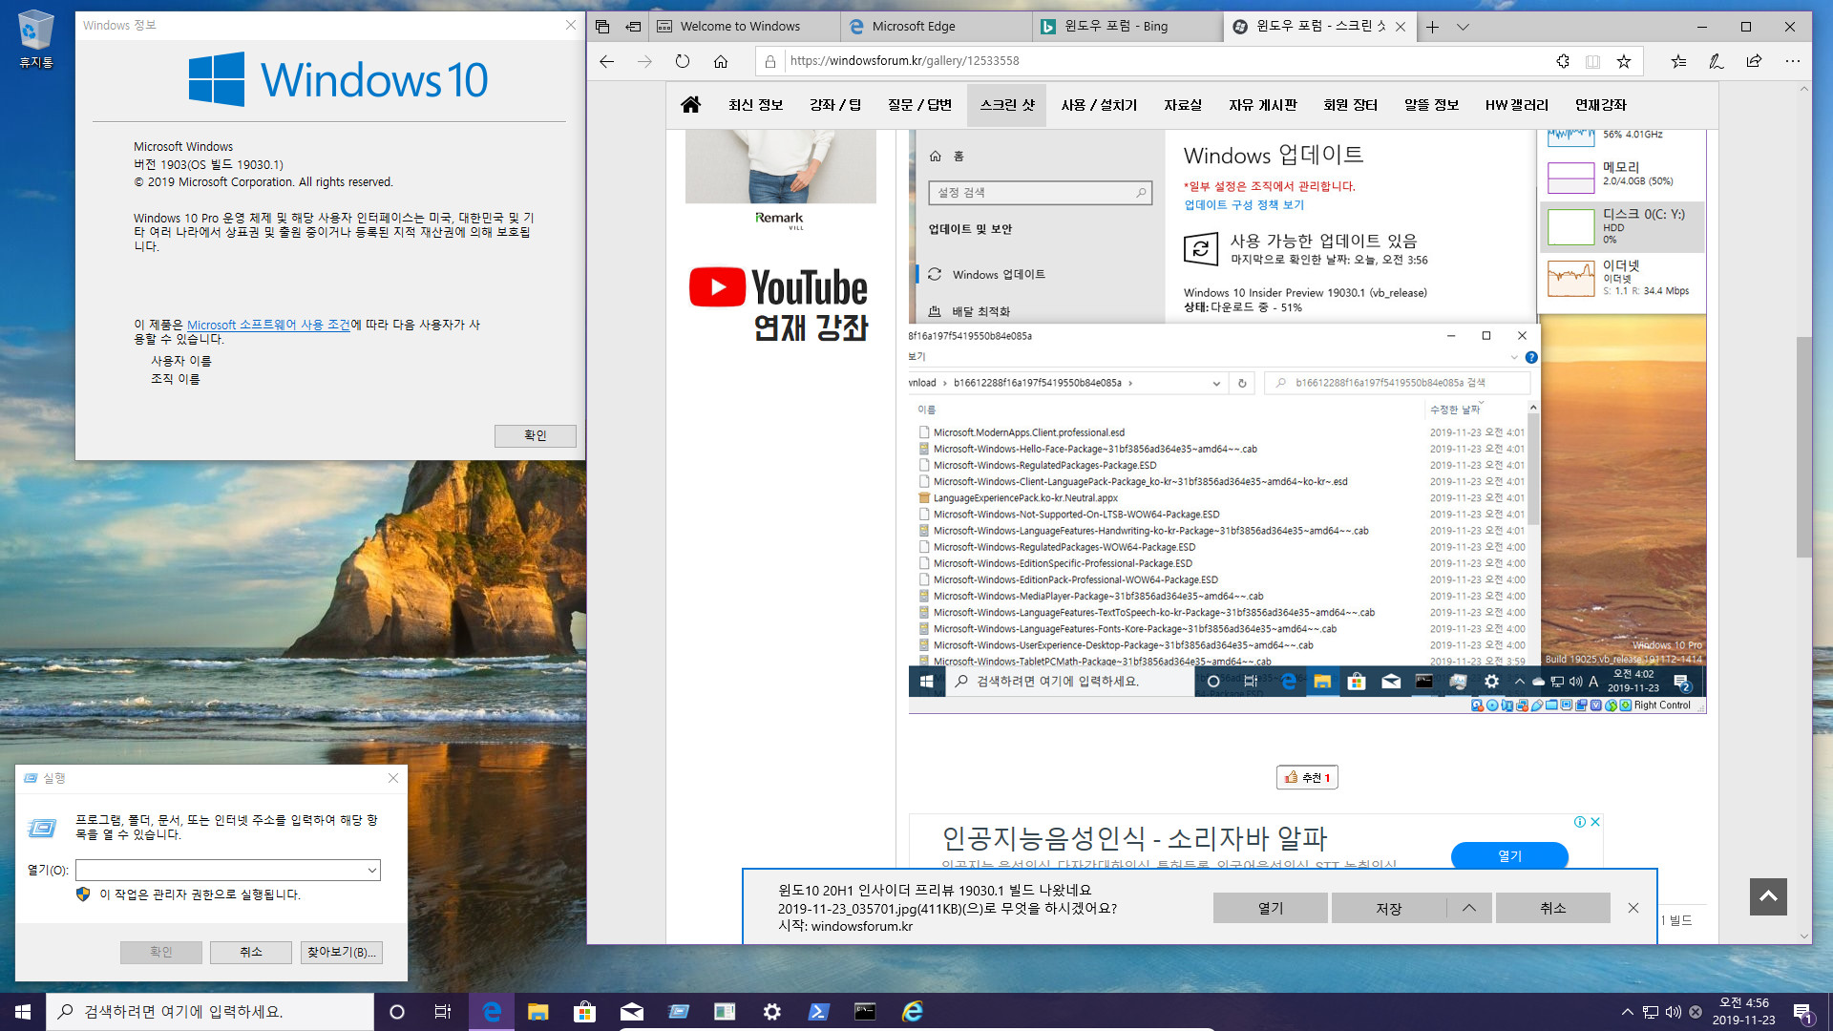This screenshot has width=1833, height=1031.
Task: Open Settings gear on taskbar
Action: pyautogui.click(x=772, y=1012)
